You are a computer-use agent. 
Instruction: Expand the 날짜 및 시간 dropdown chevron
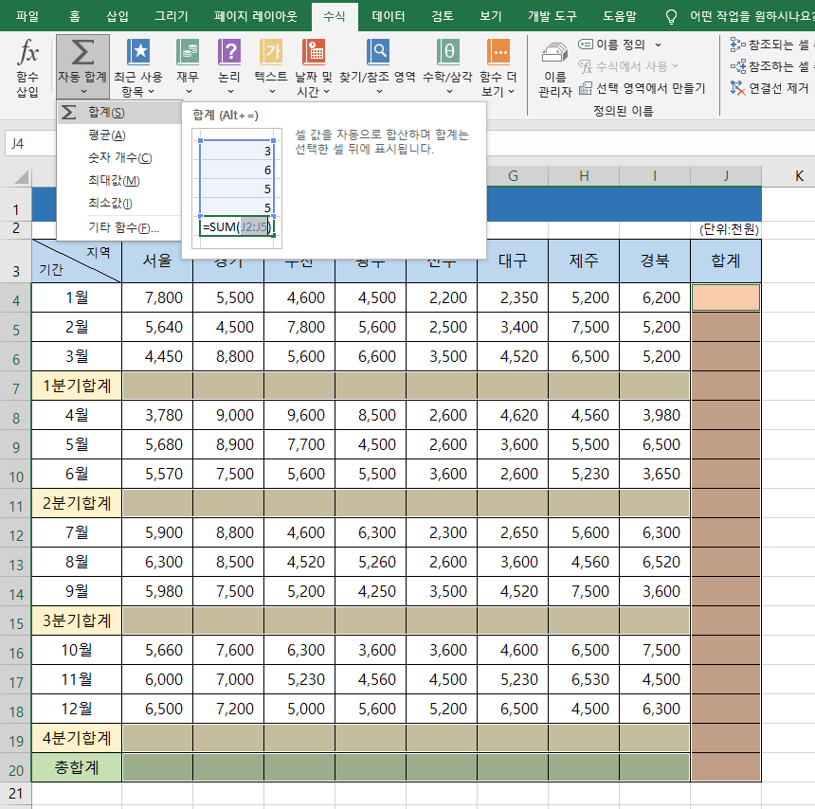pyautogui.click(x=326, y=92)
